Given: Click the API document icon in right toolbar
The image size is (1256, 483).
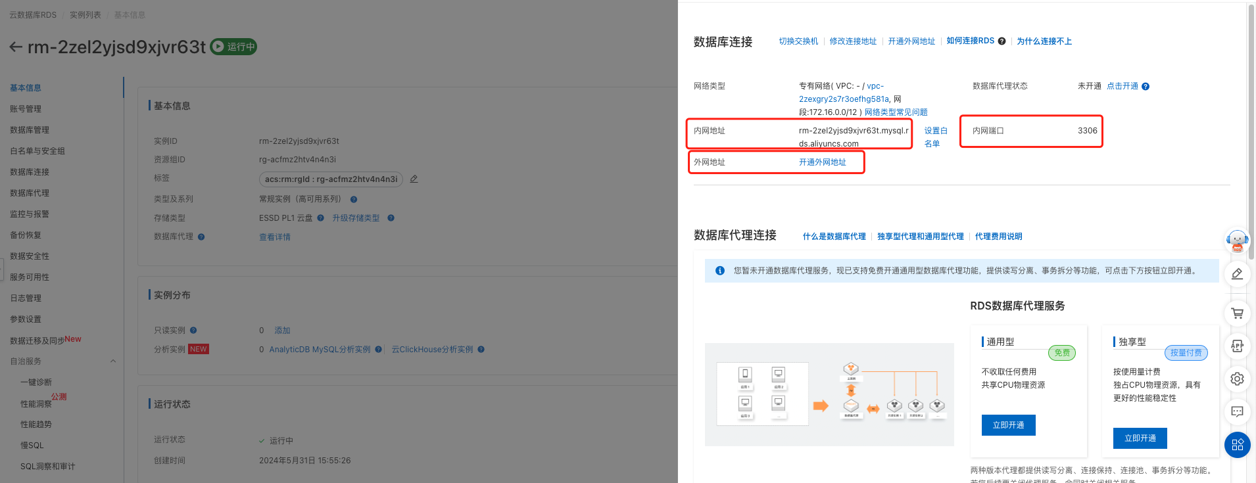Looking at the screenshot, I should (1237, 346).
